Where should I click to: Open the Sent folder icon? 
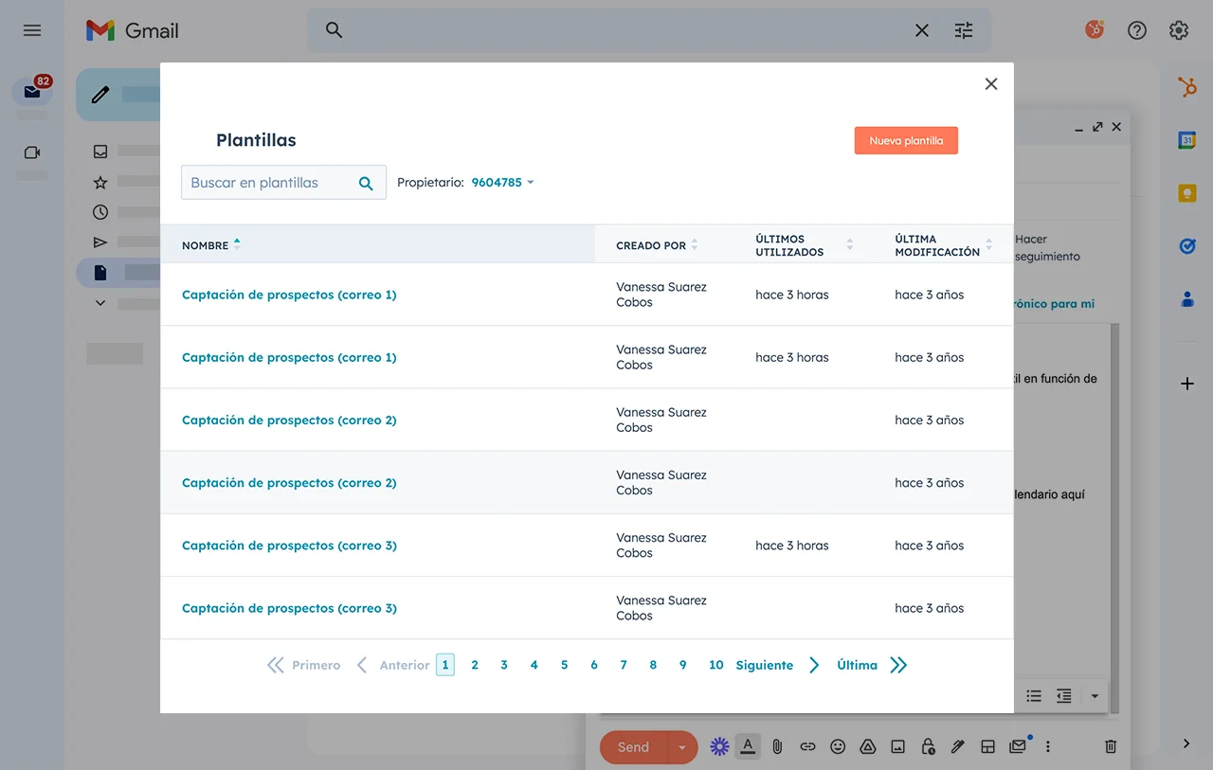pyautogui.click(x=100, y=242)
